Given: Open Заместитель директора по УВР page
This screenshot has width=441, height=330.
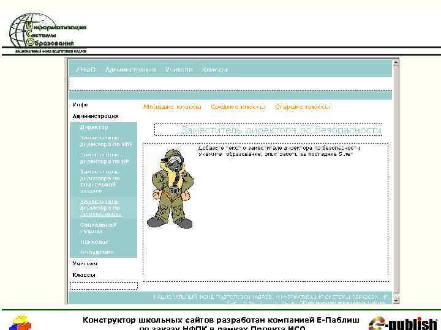Looking at the screenshot, I should 106,141.
